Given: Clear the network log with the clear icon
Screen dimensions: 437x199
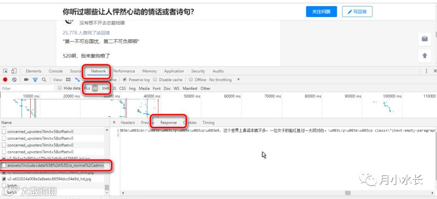Looking at the screenshot, I should 14,80.
